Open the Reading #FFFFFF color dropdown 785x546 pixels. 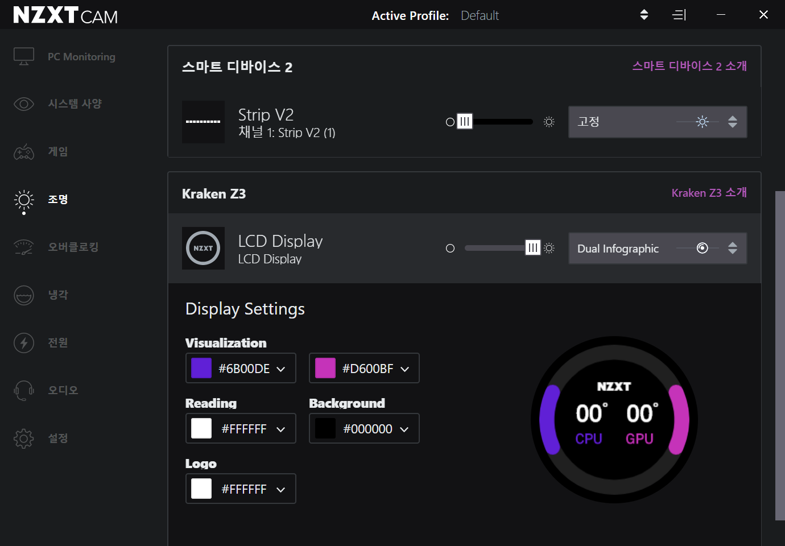pyautogui.click(x=241, y=428)
